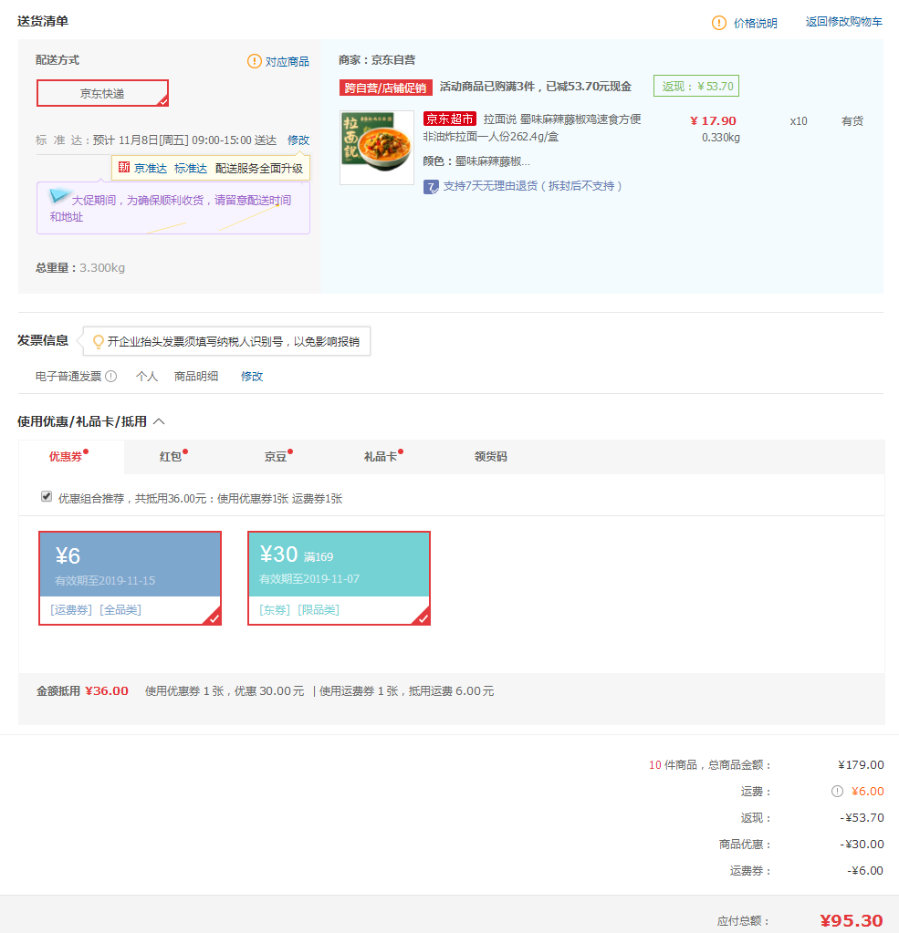Click the 总重量 3.300kg text

click(x=80, y=268)
